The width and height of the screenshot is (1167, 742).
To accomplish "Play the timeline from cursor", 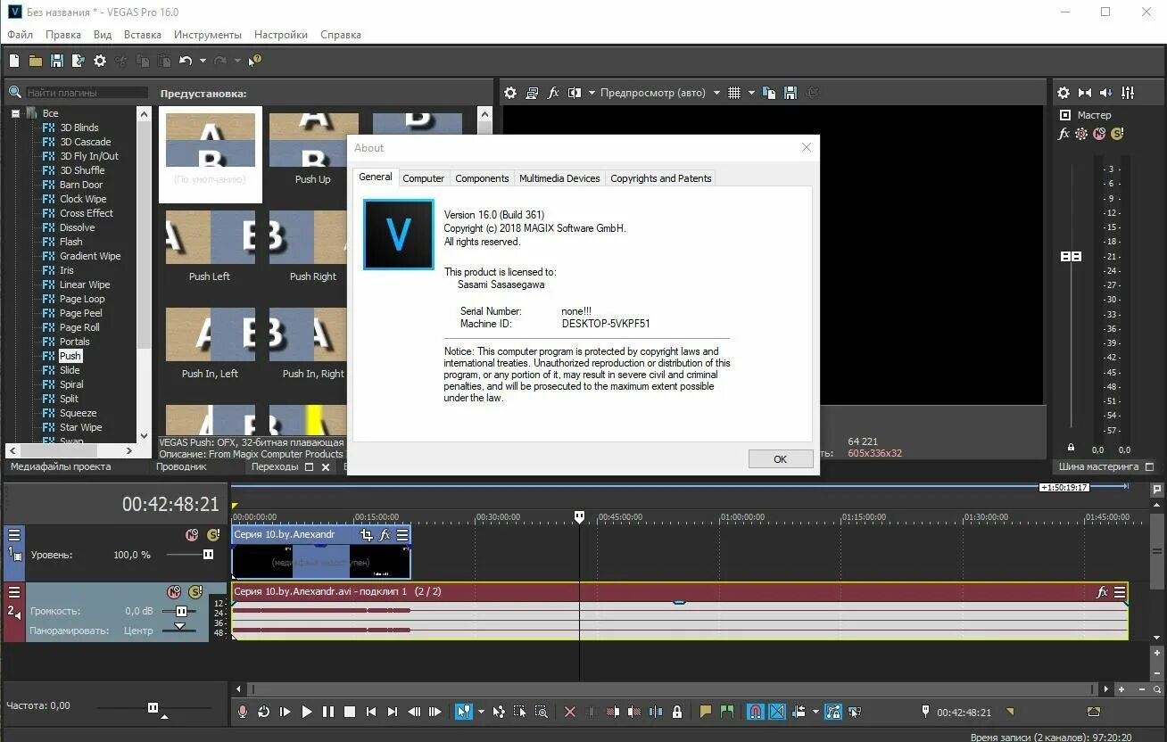I will coord(306,712).
